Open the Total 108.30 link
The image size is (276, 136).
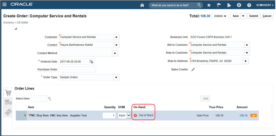205,16
